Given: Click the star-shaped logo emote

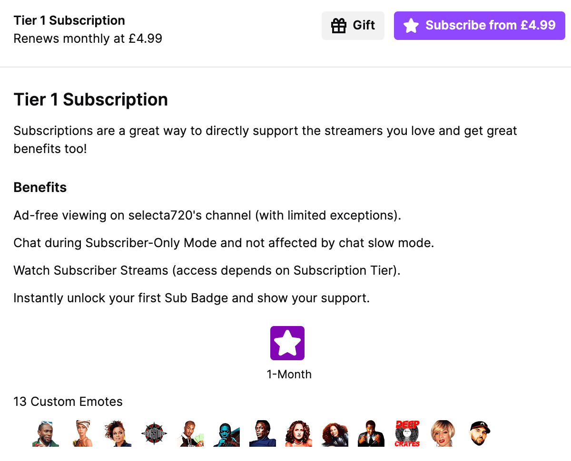Looking at the screenshot, I should [x=154, y=433].
